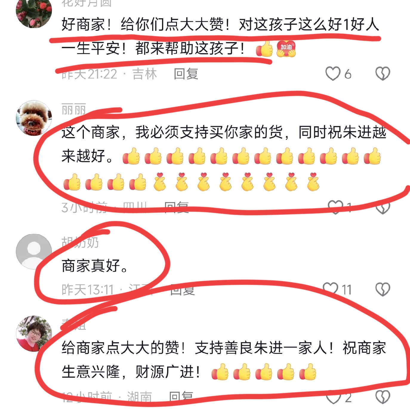Tap 回复 under 商家真好 comment
This screenshot has height=410, width=410.
click(x=182, y=289)
